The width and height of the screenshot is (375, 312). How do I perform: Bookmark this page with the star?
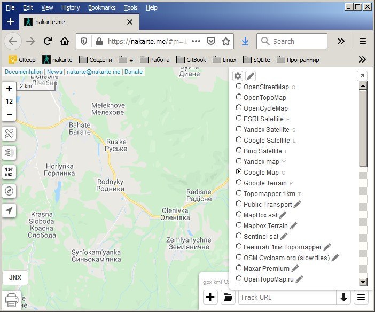[x=226, y=41]
